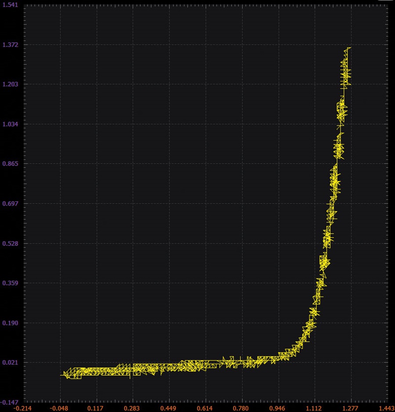395x412 pixels.
Task: Click the x-axis label 1.112
Action: coord(314,408)
